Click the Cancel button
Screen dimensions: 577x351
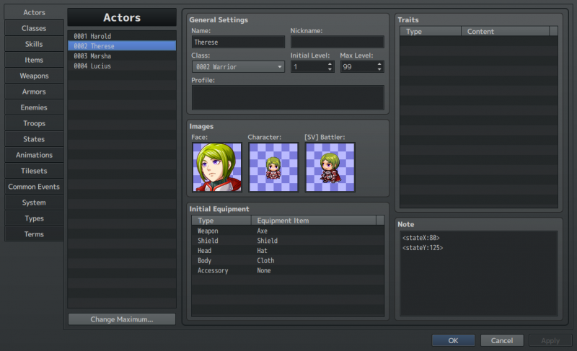click(x=501, y=340)
